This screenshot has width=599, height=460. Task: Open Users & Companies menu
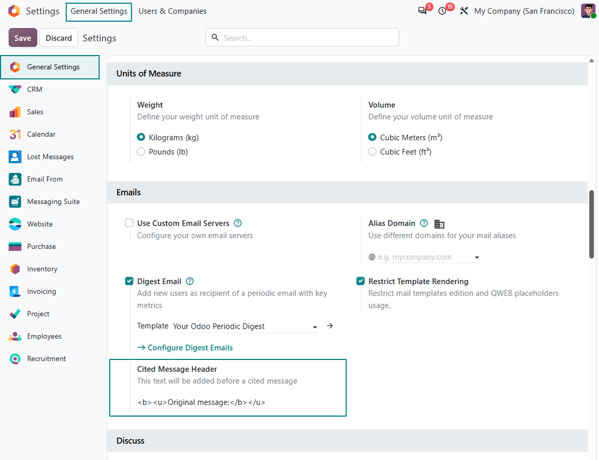click(x=173, y=12)
